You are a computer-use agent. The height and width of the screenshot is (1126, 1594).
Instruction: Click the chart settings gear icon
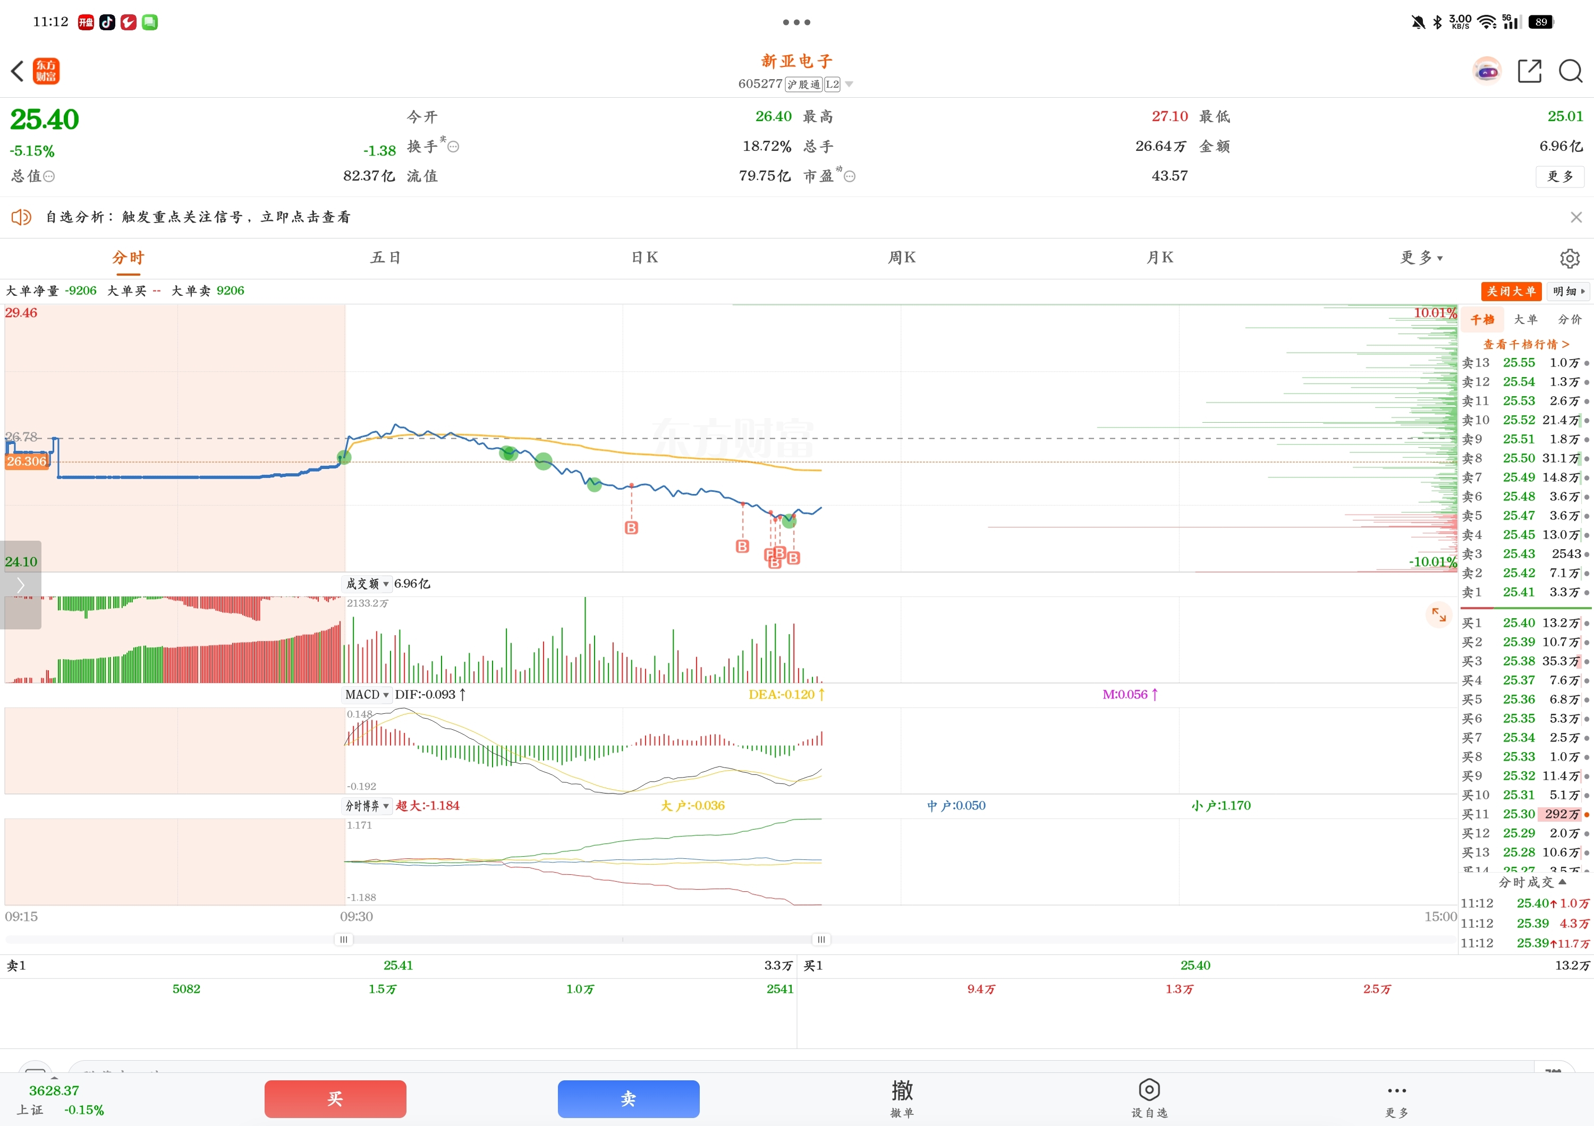tap(1570, 258)
